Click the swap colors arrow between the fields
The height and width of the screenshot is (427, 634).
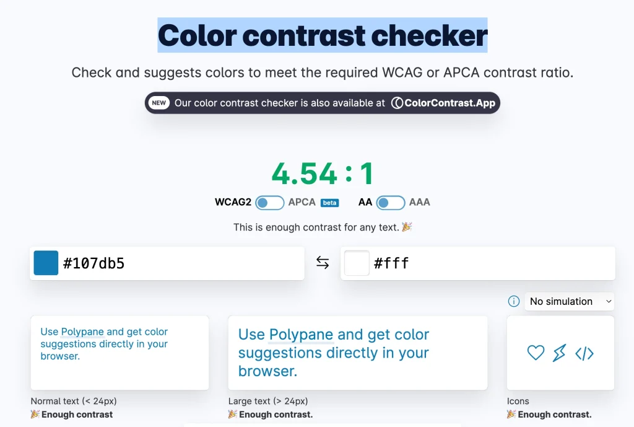click(x=323, y=262)
